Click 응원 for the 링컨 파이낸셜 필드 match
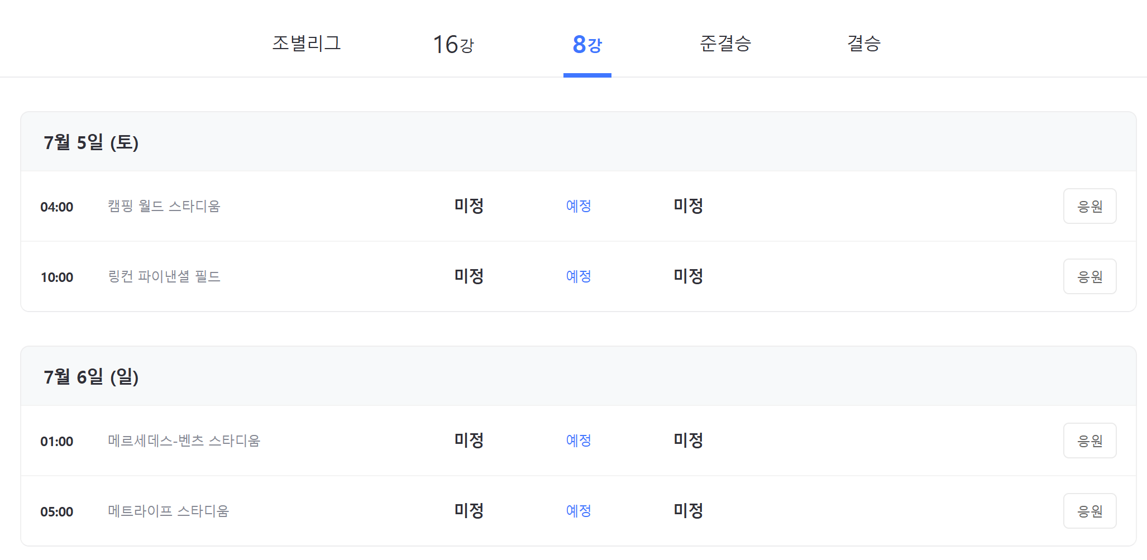1147x560 pixels. click(1089, 276)
